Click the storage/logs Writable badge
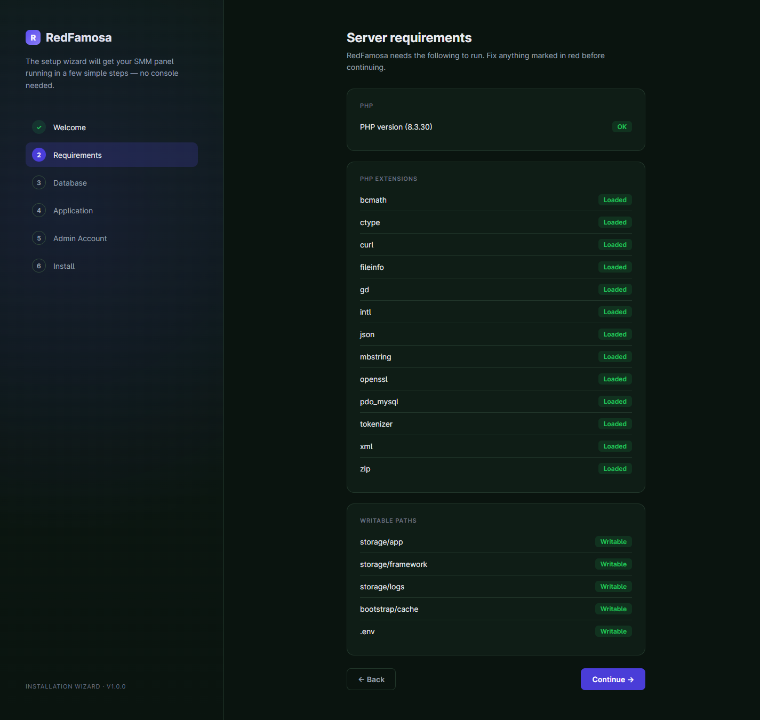The height and width of the screenshot is (720, 760). 613,587
